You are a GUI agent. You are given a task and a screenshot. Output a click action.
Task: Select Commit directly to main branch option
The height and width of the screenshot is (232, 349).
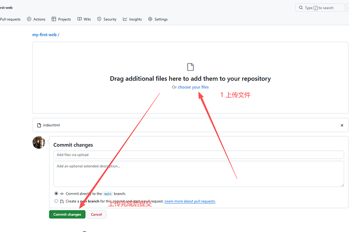(56, 194)
